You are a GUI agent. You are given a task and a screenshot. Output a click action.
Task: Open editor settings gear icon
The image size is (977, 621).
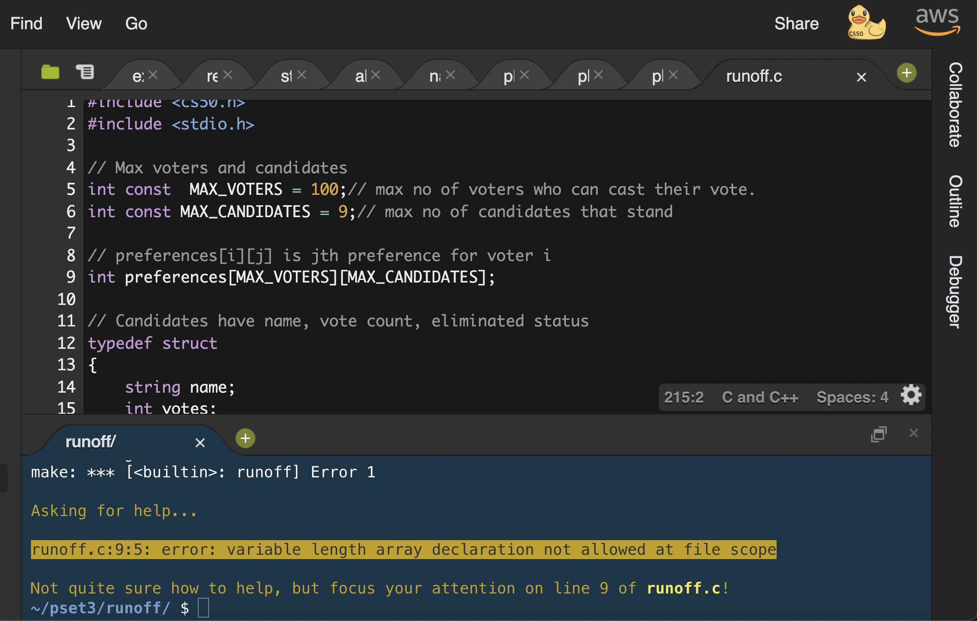(911, 395)
